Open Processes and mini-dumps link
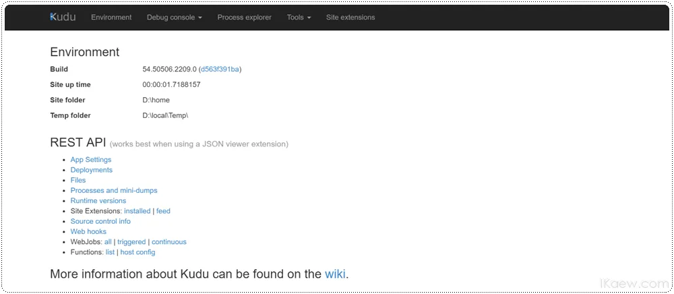 tap(114, 190)
